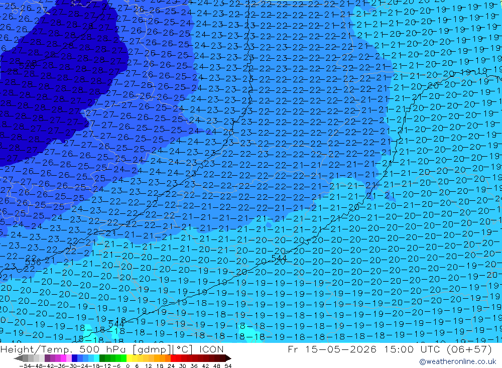
Task: Pick the dark blue legend swatch at -30
Action: click(75, 358)
